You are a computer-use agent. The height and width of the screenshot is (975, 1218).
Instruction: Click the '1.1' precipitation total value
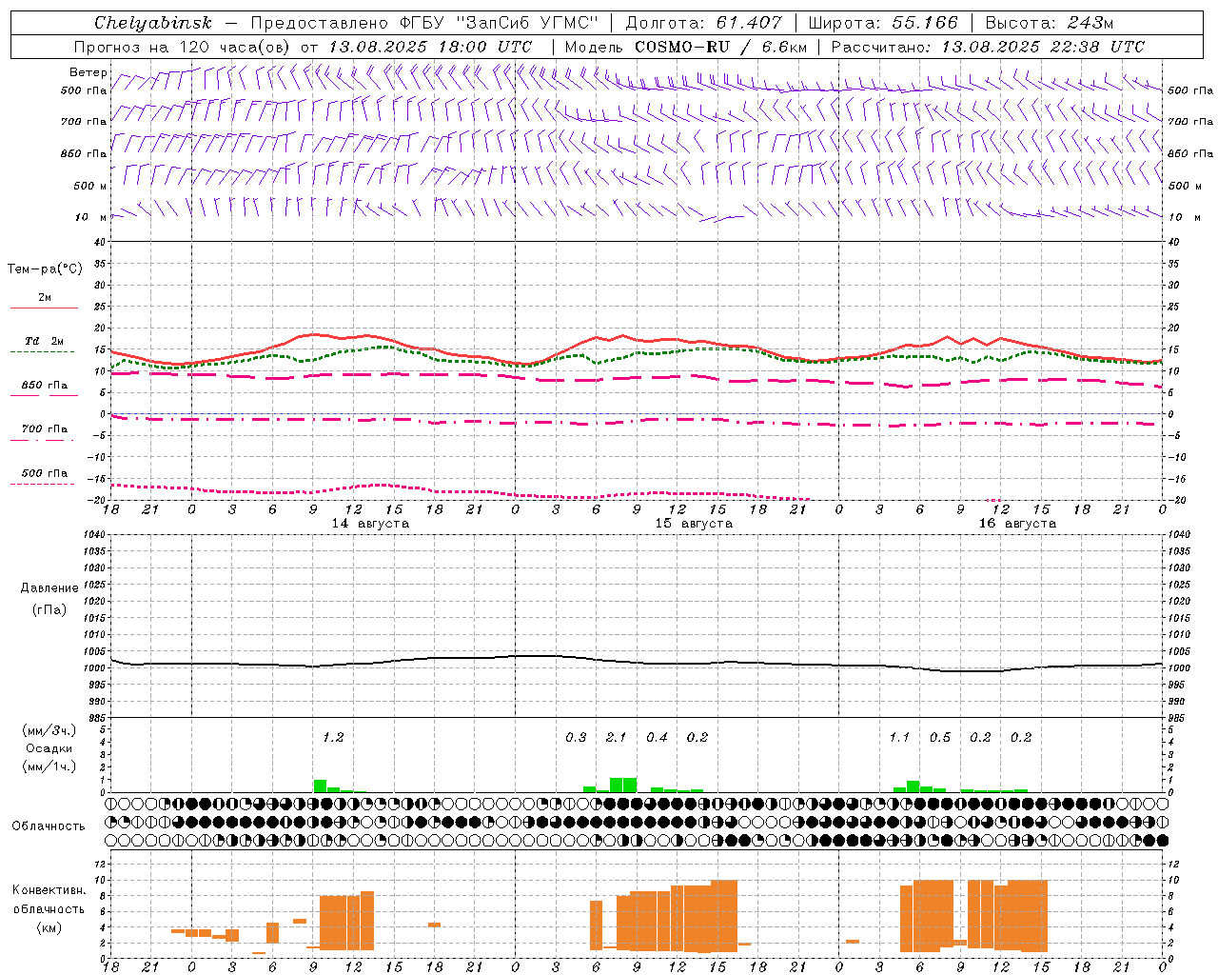tap(899, 738)
